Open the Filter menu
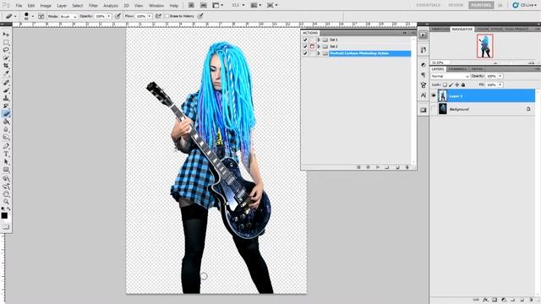541x304 pixels. pyautogui.click(x=93, y=6)
